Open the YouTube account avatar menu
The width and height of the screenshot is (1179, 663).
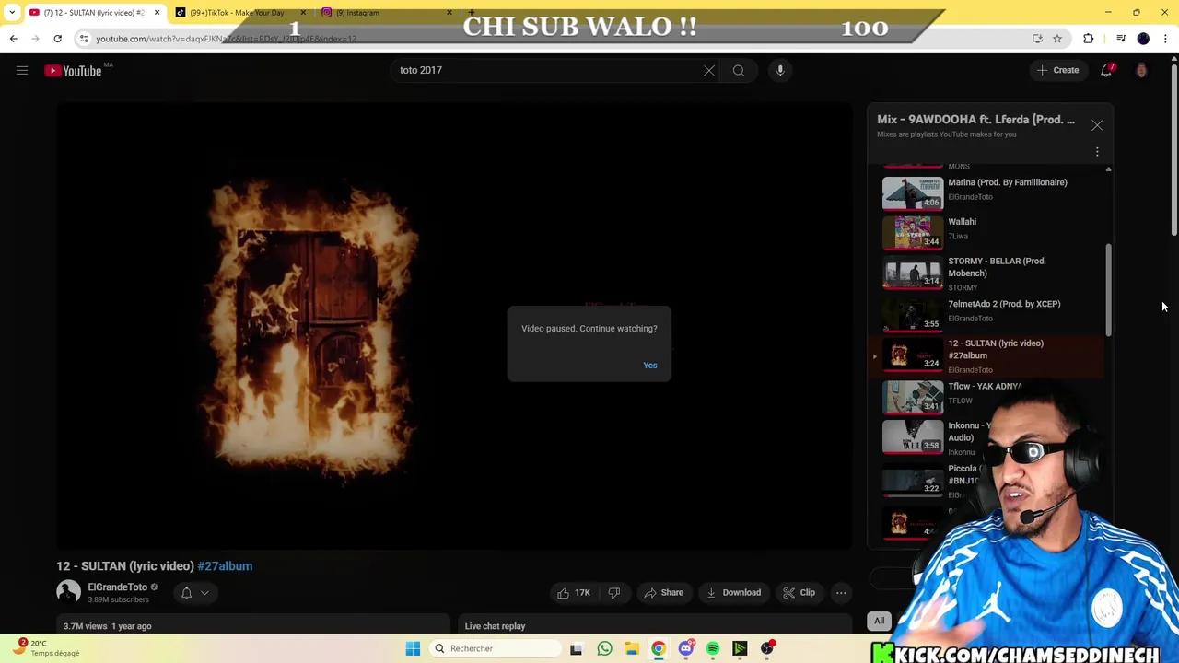click(x=1141, y=70)
